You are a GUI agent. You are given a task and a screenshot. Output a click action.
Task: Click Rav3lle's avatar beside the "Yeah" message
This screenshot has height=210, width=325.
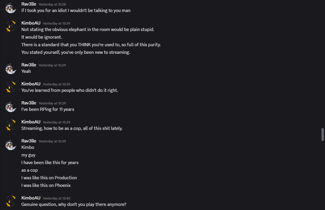11,68
